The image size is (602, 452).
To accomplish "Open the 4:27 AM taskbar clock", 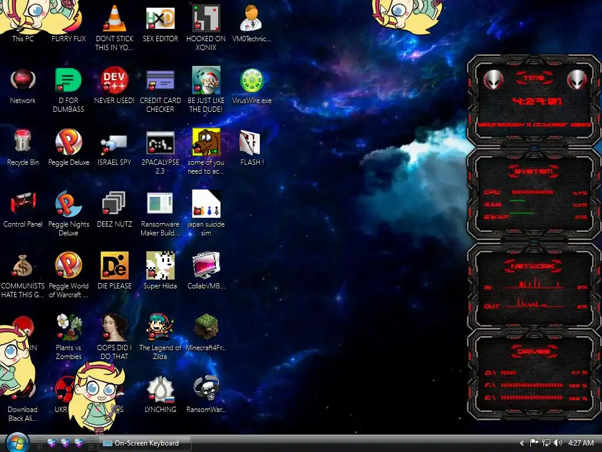I will coord(581,443).
